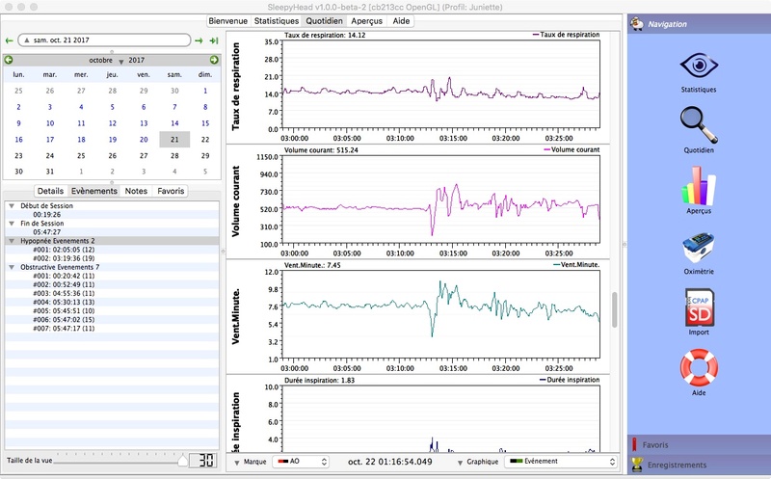This screenshot has height=479, width=771.
Task: Click the Navigation header chef icon
Action: (637, 23)
